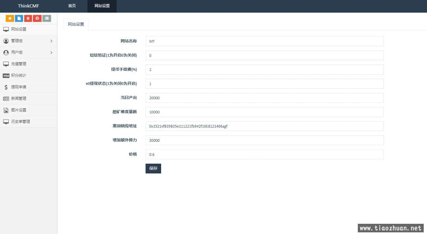Screen dimensions: 427x234
Task: Click the v0提现状态(1为关闭0为开启) label
Action: point(111,84)
